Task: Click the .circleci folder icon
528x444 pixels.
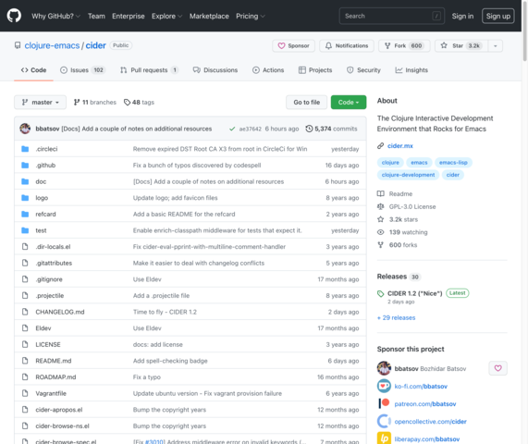Action: click(25, 149)
